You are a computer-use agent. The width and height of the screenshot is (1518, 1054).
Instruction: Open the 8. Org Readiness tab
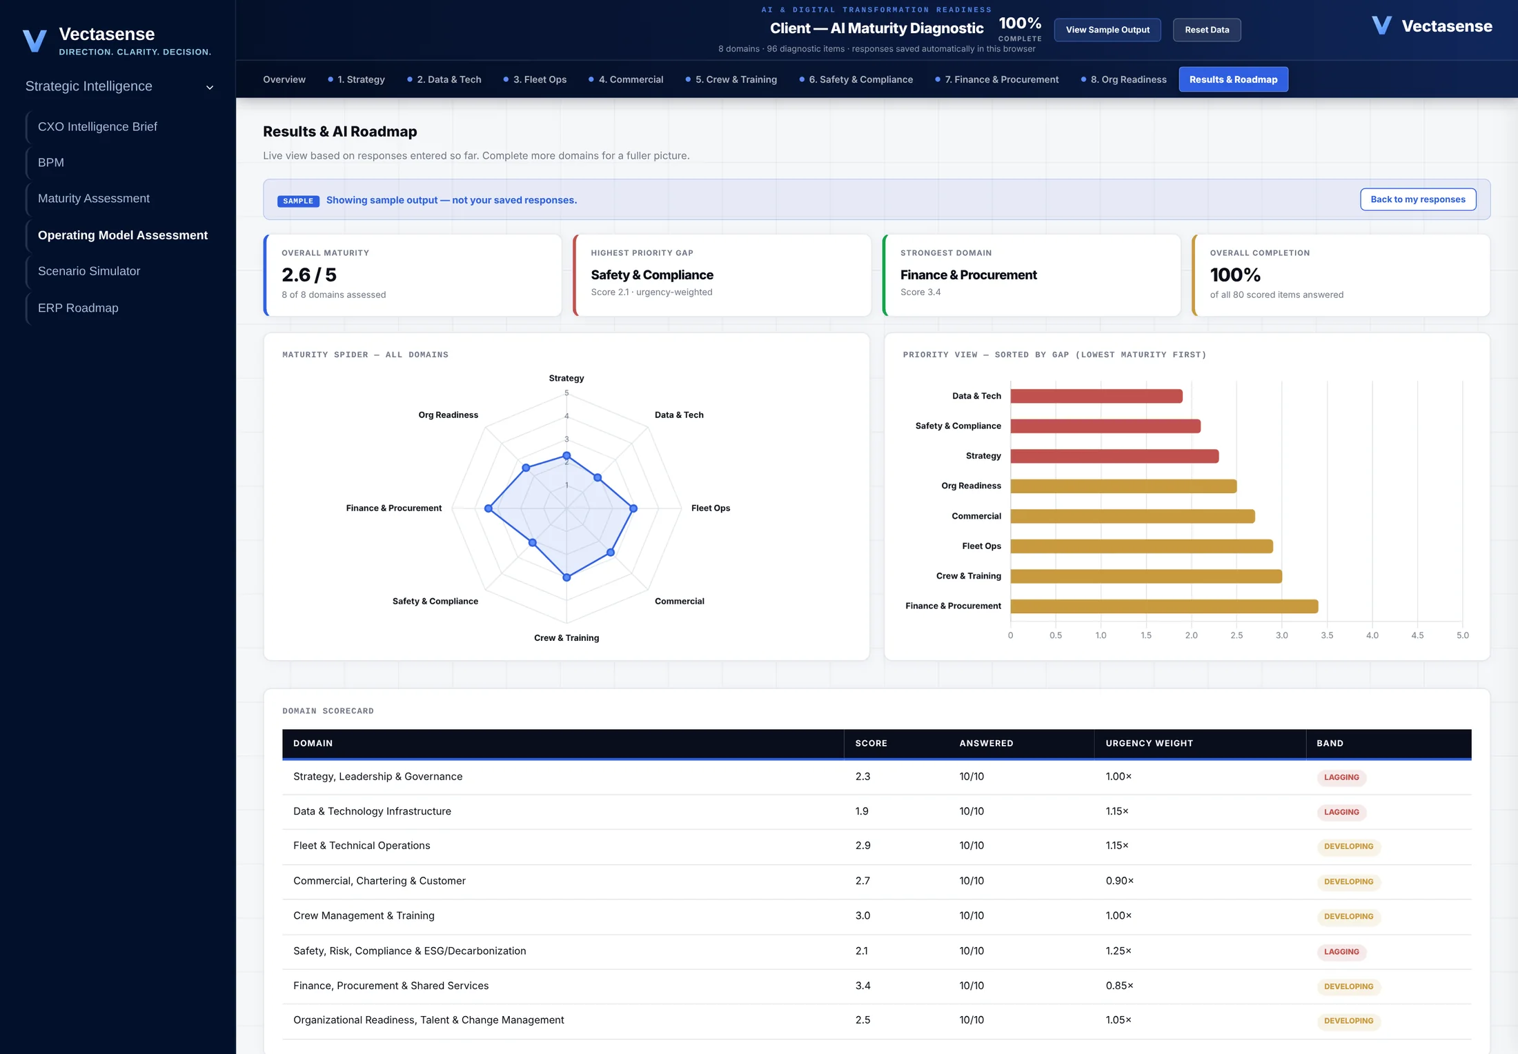[1124, 79]
